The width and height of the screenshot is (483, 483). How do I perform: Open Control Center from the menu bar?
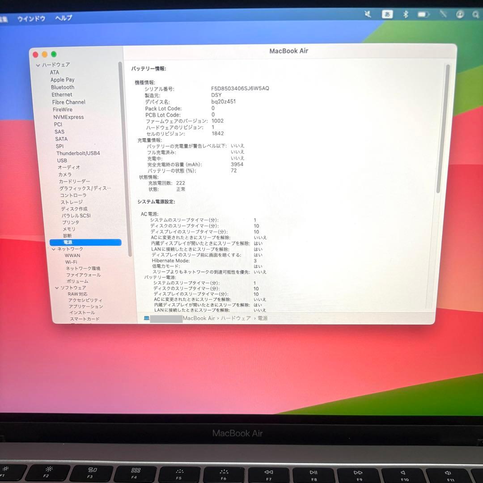coord(460,14)
